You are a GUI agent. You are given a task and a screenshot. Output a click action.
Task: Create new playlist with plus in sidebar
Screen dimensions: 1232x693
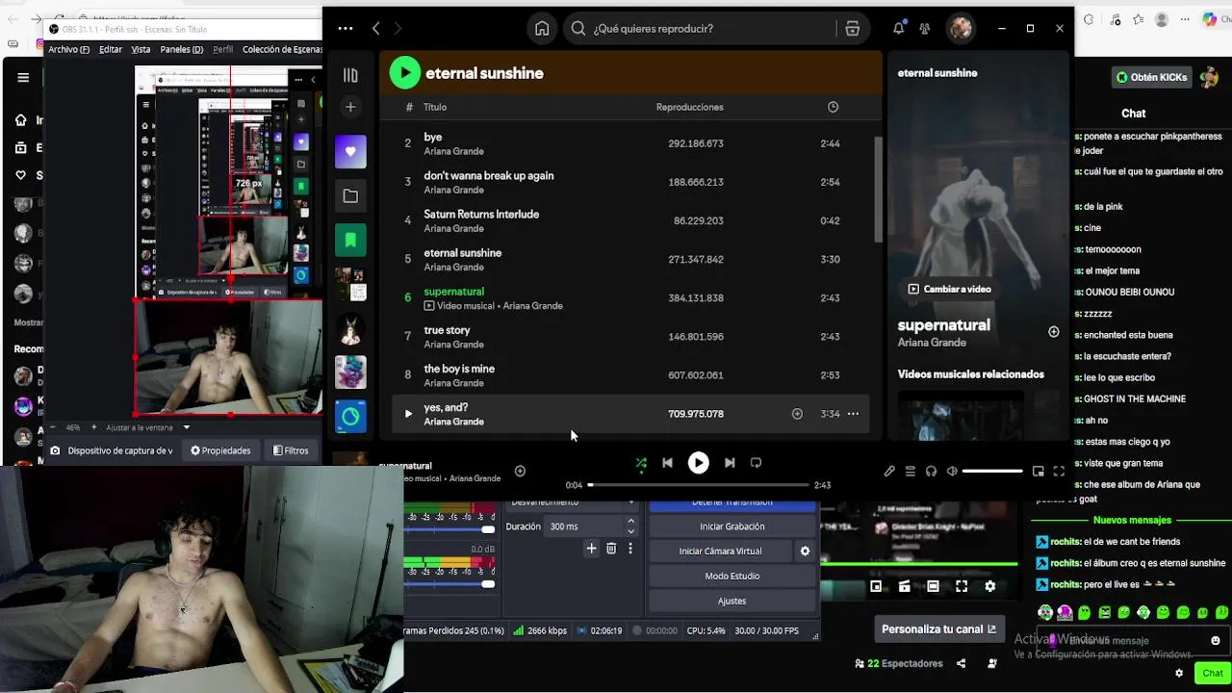click(350, 107)
